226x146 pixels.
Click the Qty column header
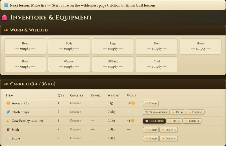coord(61,95)
